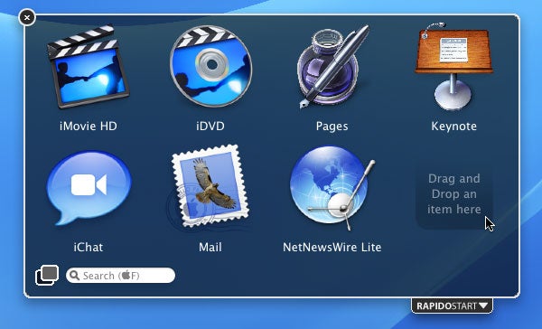This screenshot has width=542, height=329.
Task: Launch iMovie HD from the clapperboard icon
Action: point(89,66)
